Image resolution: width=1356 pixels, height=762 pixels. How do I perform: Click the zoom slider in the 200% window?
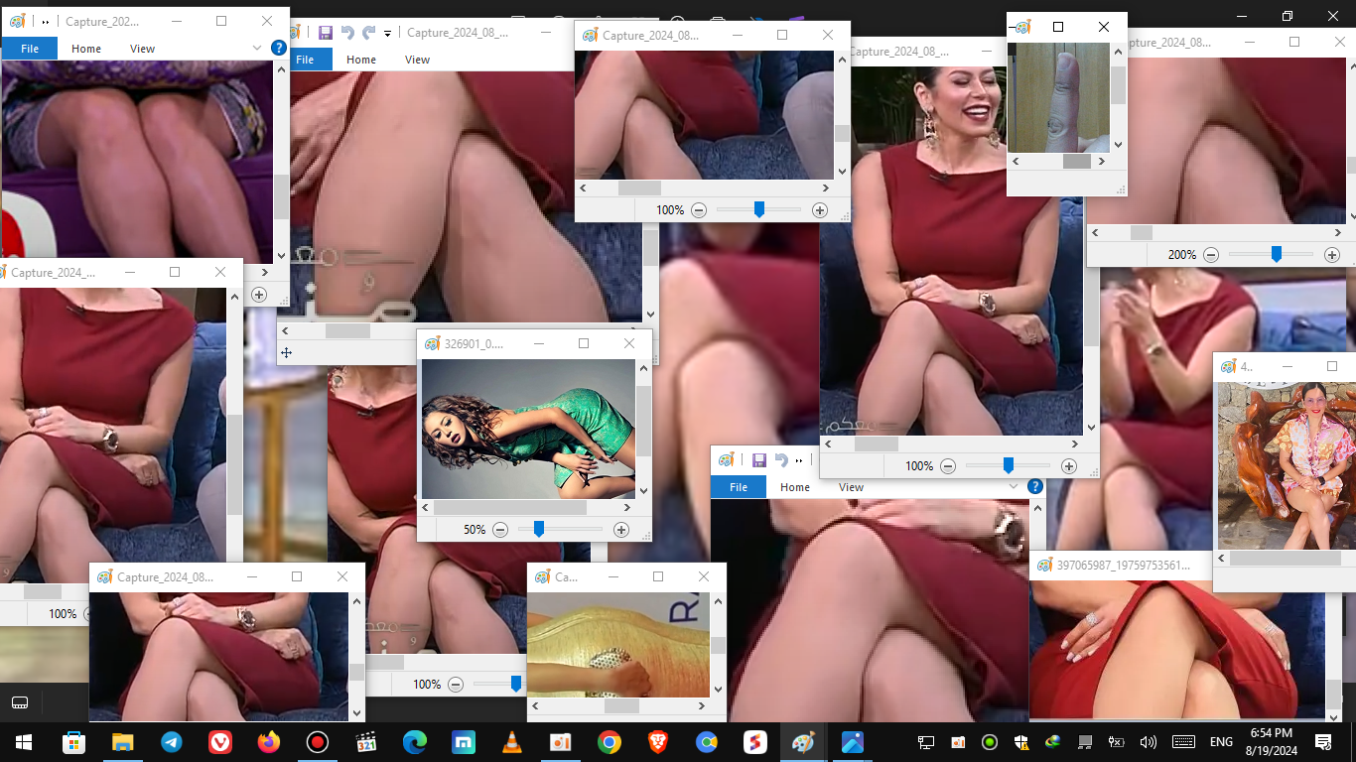[1277, 255]
